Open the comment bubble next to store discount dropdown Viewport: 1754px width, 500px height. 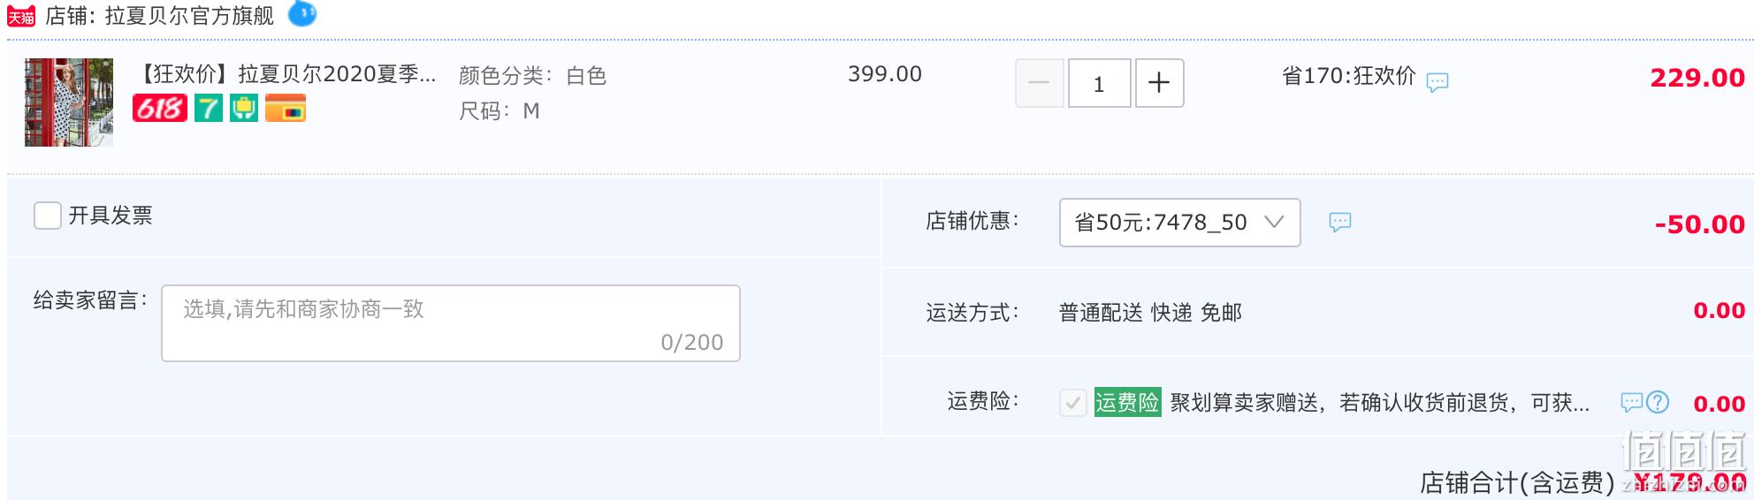pyautogui.click(x=1340, y=222)
